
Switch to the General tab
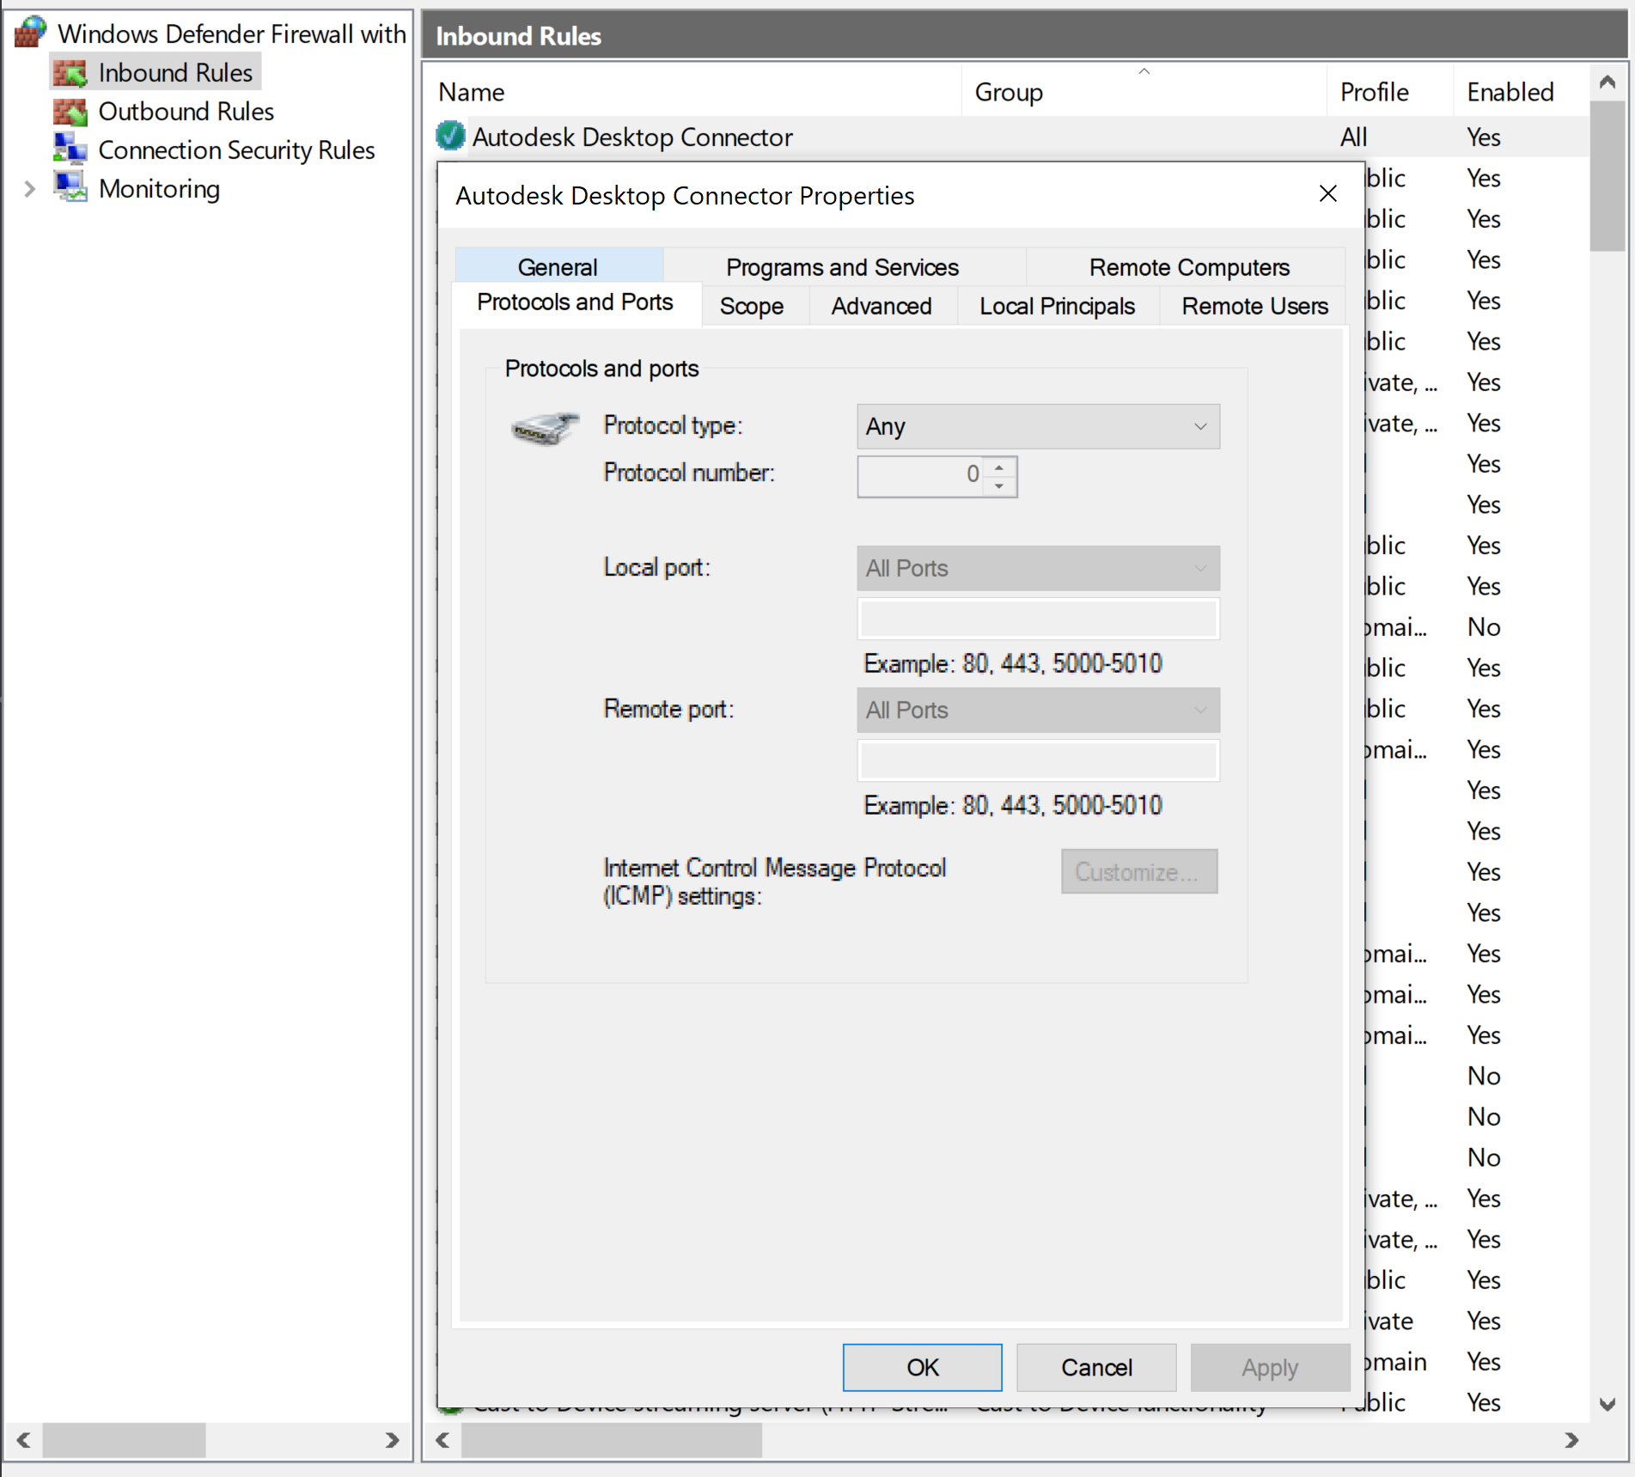coord(558,266)
